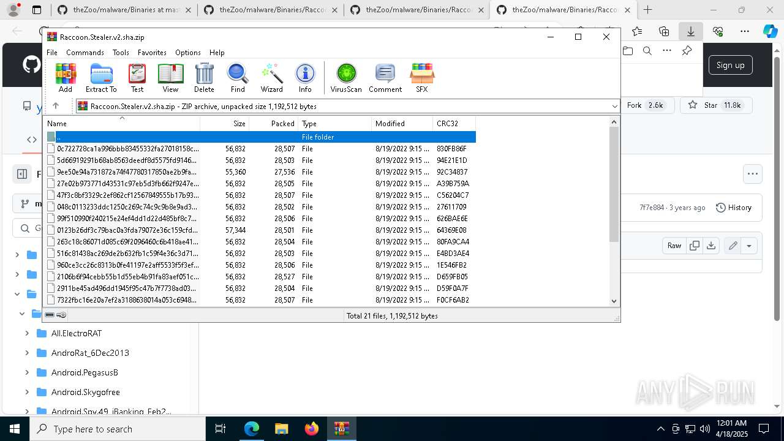Add an archive Comment

[385, 78]
